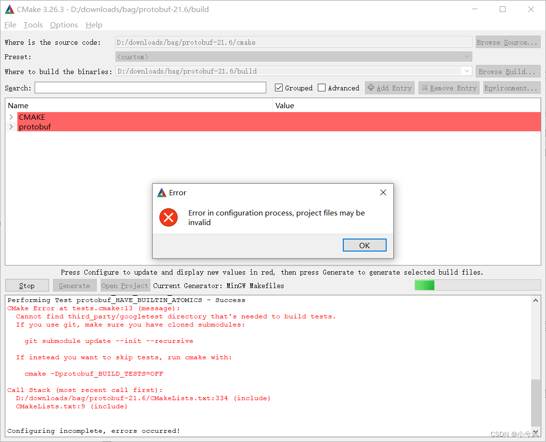The width and height of the screenshot is (546, 442).
Task: Click the Open Project button
Action: tap(125, 286)
